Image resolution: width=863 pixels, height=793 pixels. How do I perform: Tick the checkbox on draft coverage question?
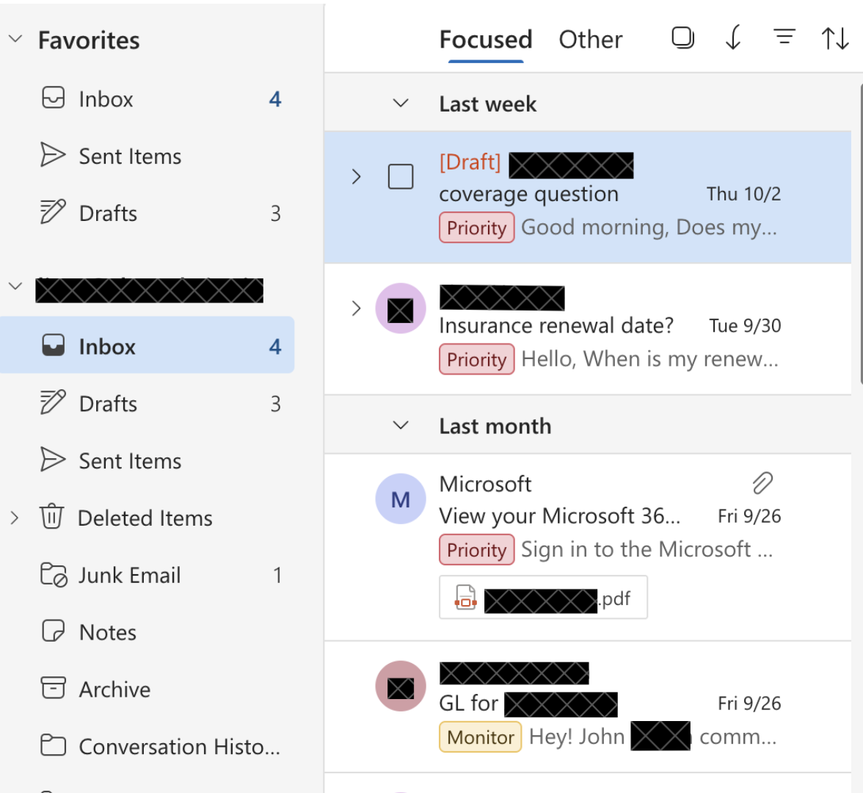point(401,176)
